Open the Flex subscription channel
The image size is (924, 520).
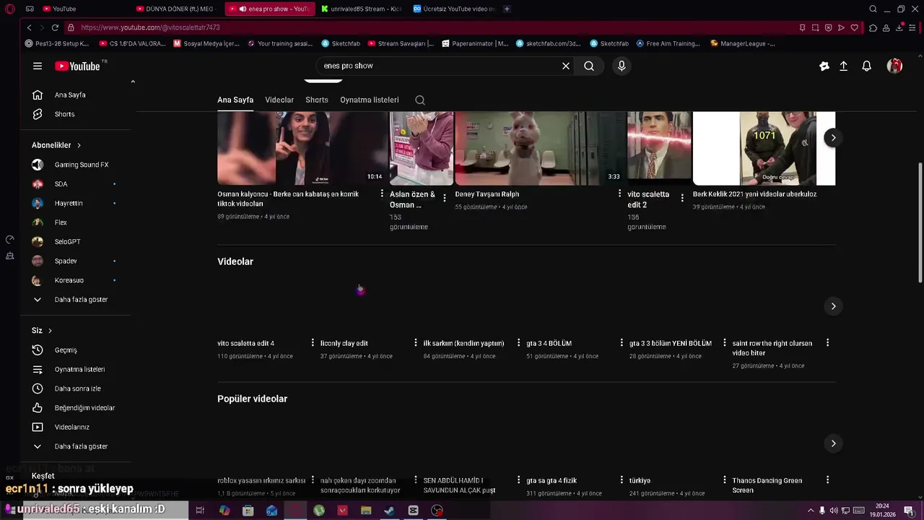[61, 222]
